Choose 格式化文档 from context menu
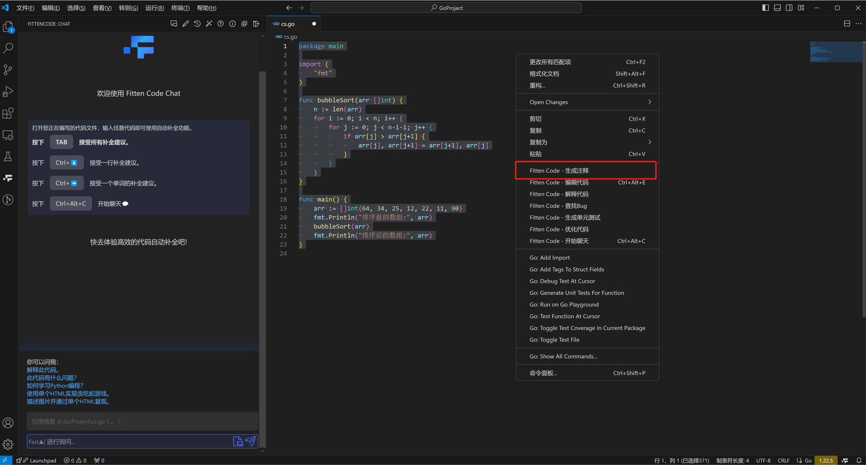This screenshot has height=465, width=866. point(587,74)
